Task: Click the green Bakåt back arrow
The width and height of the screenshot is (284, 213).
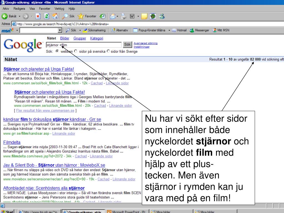Action: [x=4, y=16]
